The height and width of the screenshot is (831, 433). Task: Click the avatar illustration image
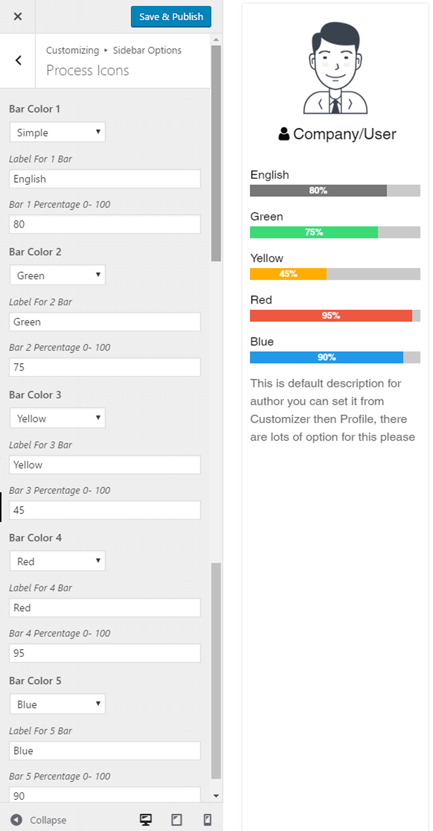point(335,68)
